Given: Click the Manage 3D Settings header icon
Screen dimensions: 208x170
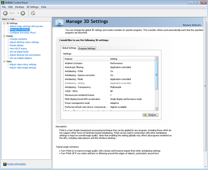Looking at the screenshot, I should (59, 23).
